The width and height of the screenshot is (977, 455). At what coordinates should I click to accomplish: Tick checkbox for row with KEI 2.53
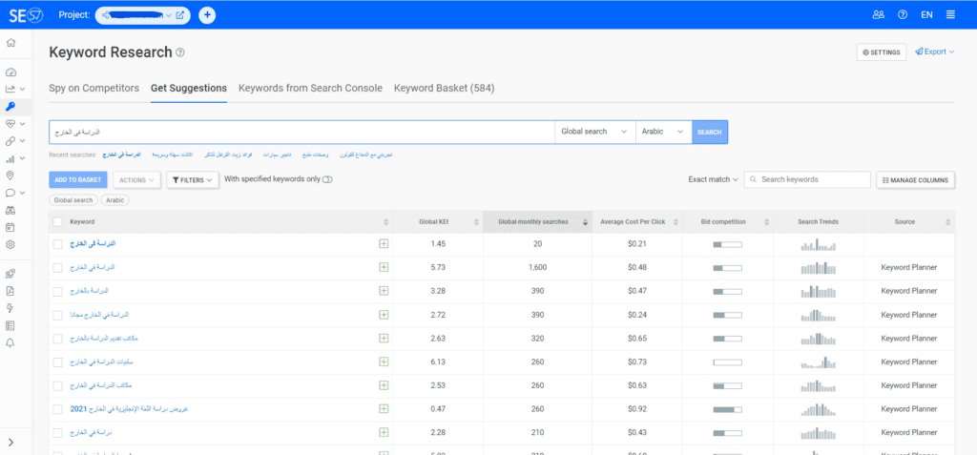click(x=58, y=385)
